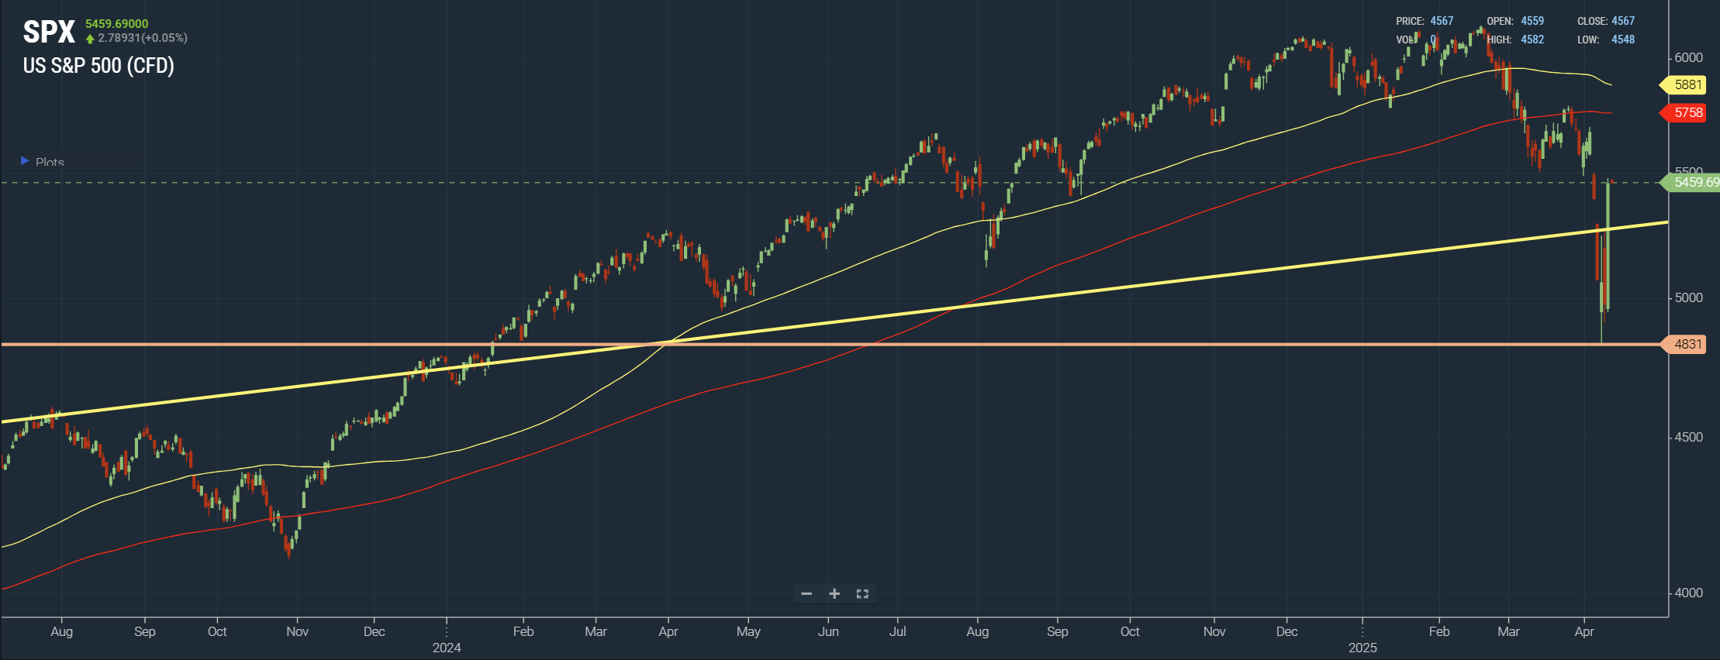Click the CLOSE value 4567
The image size is (1720, 660).
pyautogui.click(x=1623, y=21)
